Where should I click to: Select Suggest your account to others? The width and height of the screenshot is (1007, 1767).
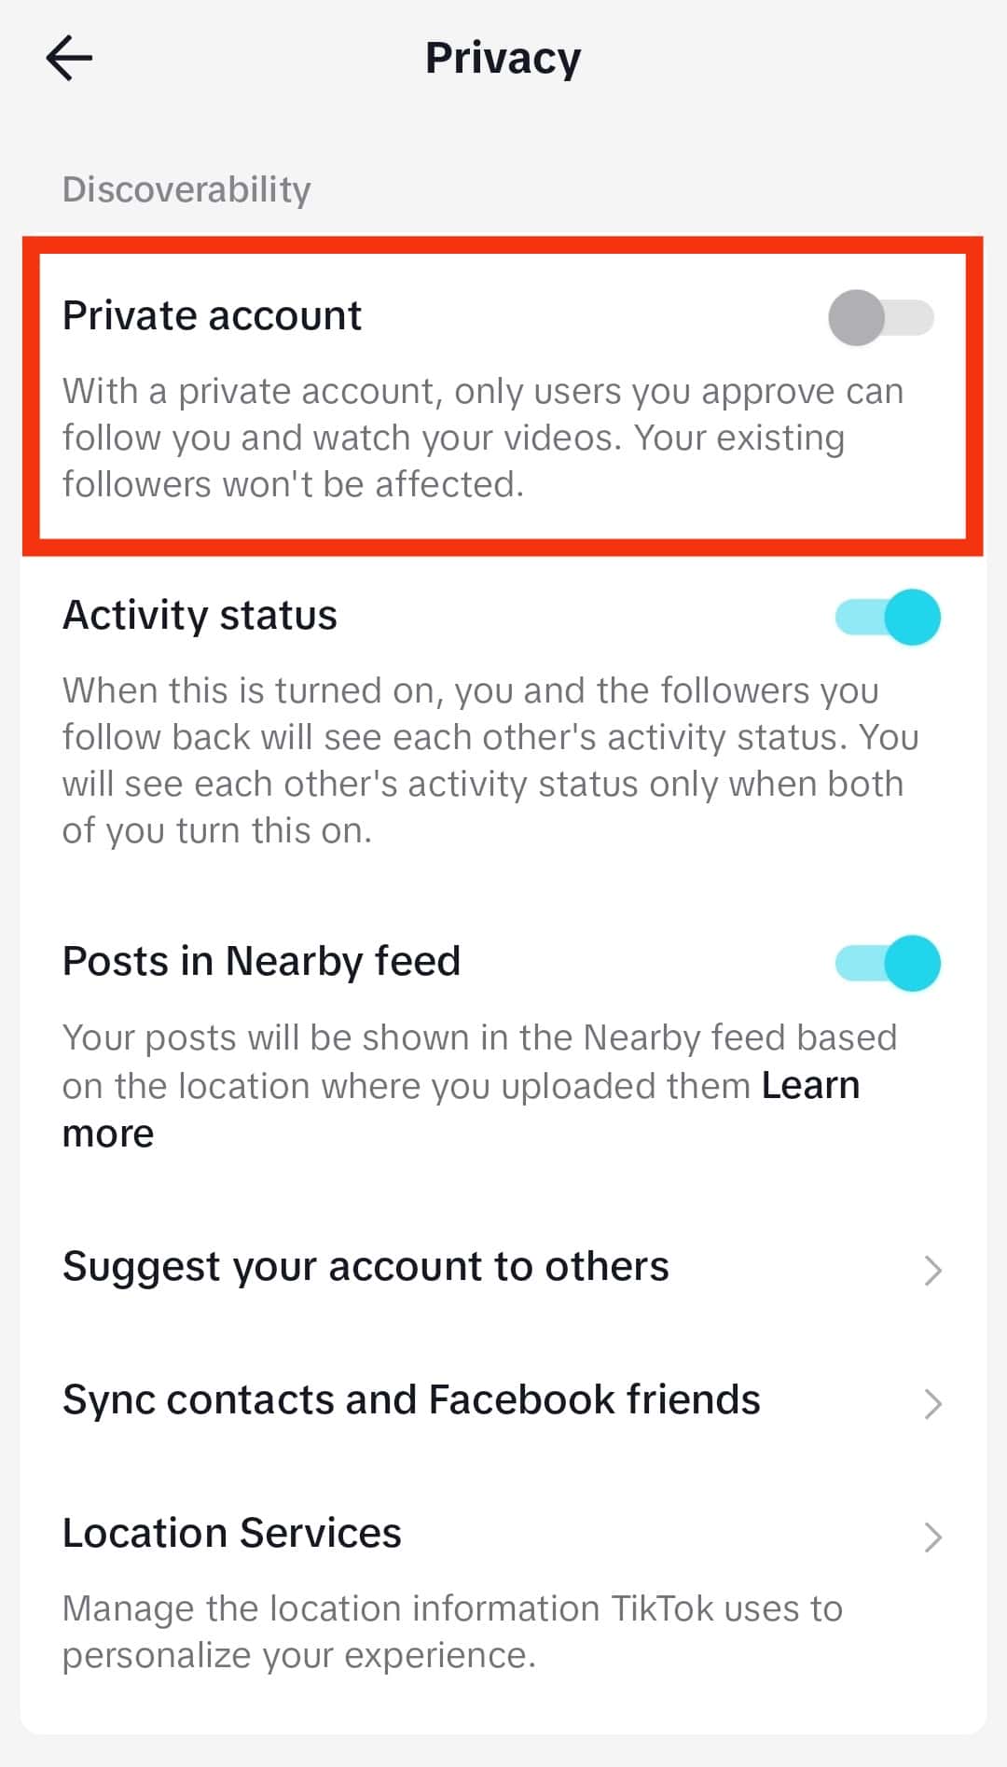(x=504, y=1268)
